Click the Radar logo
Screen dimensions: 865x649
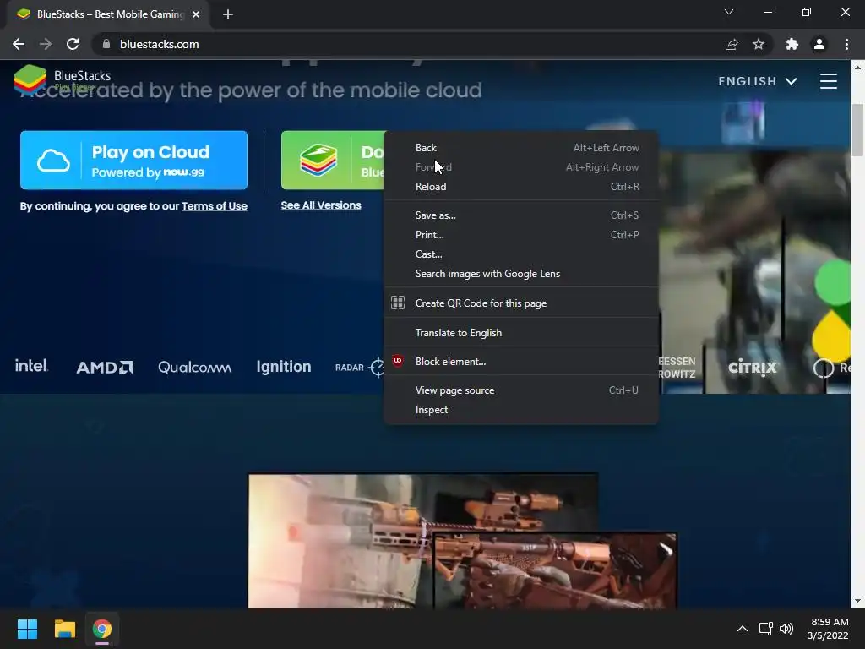(x=359, y=367)
